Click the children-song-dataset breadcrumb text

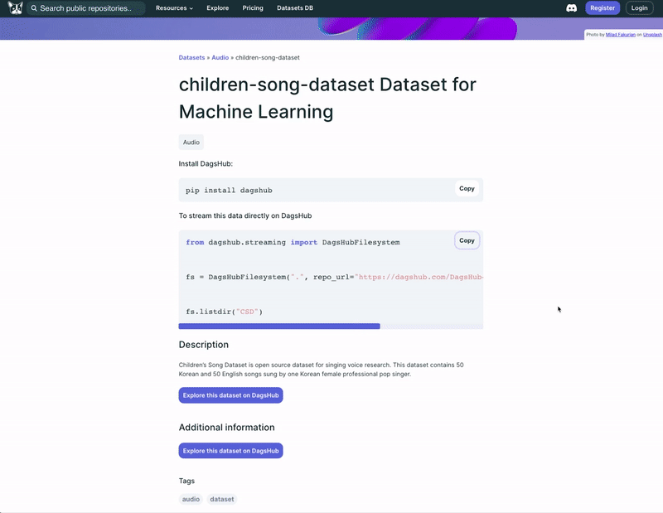(x=267, y=57)
